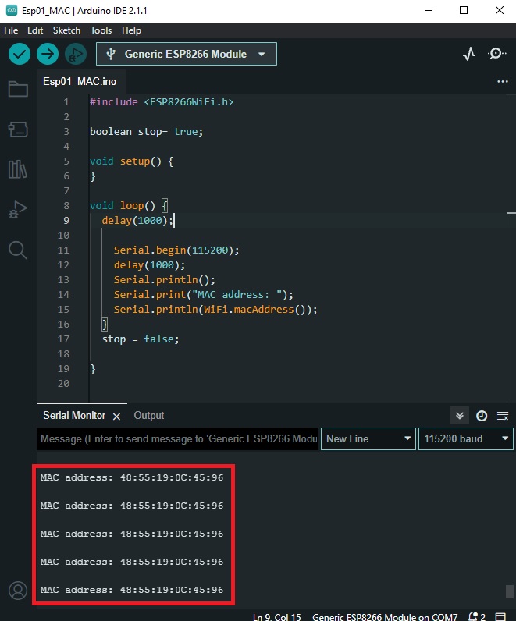
Task: Open the 115200 baud rate dropdown
Action: point(466,438)
